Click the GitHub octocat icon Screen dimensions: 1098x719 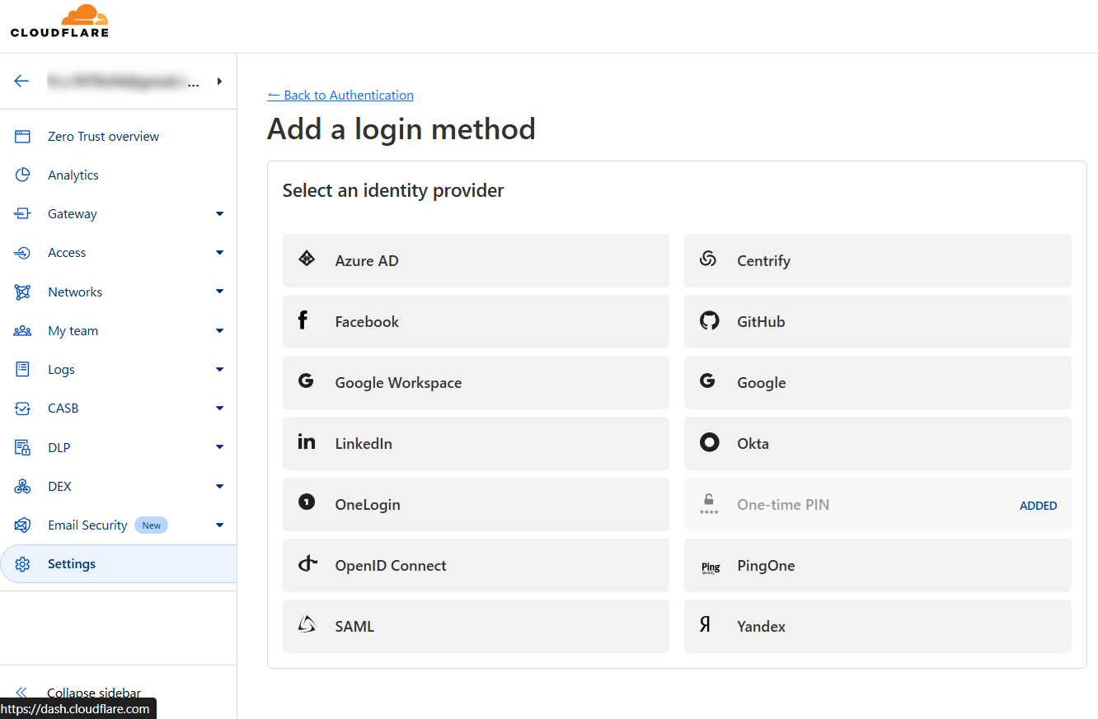(709, 321)
